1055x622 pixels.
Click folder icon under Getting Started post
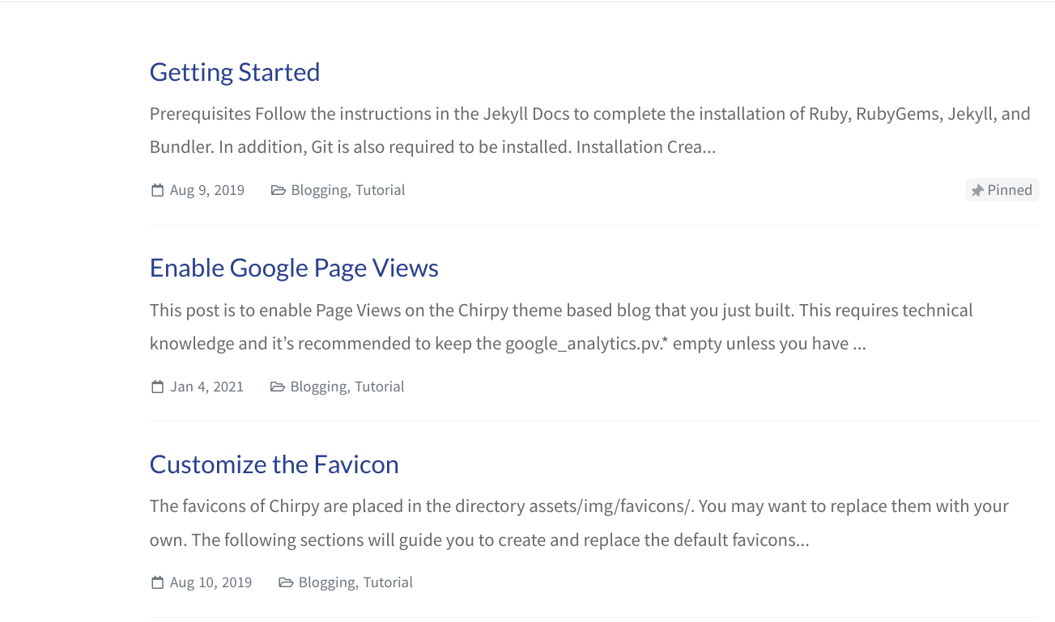coord(278,191)
